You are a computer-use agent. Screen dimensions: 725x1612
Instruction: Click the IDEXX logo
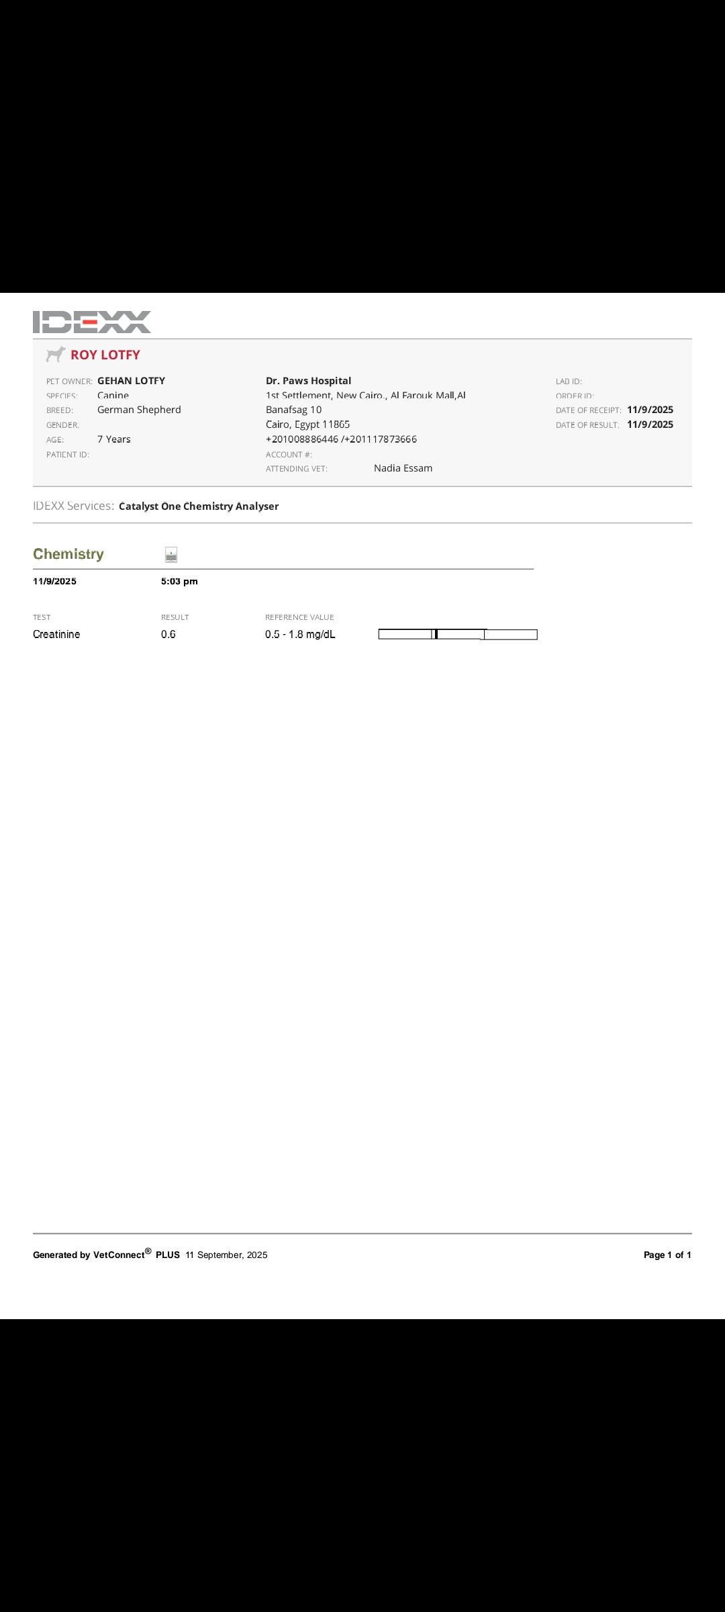(x=92, y=322)
